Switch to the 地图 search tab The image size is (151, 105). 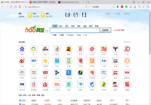click(x=85, y=26)
